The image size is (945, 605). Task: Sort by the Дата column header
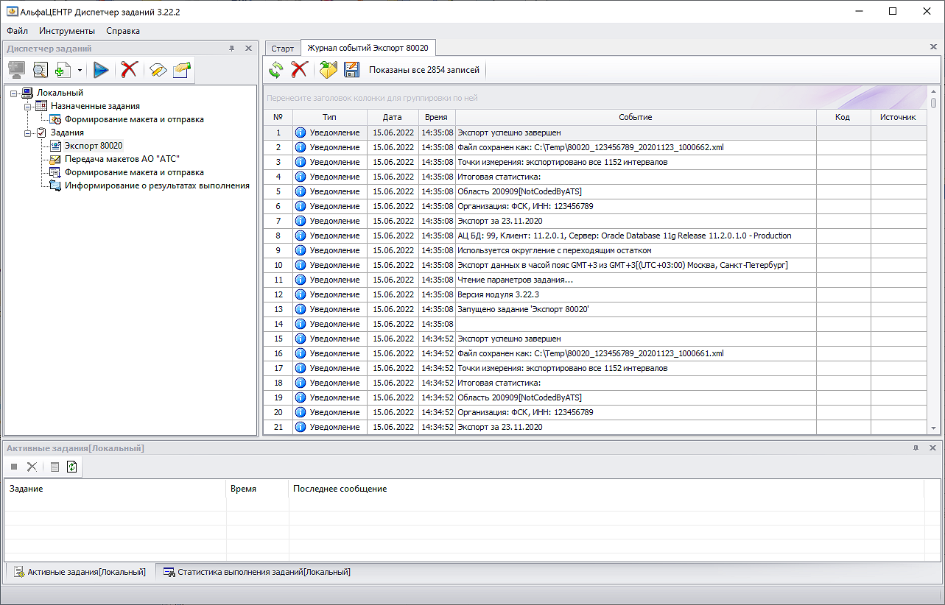coord(393,117)
